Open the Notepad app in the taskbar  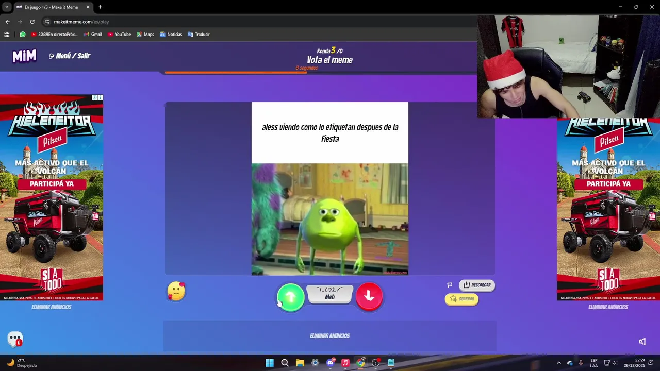tap(391, 363)
